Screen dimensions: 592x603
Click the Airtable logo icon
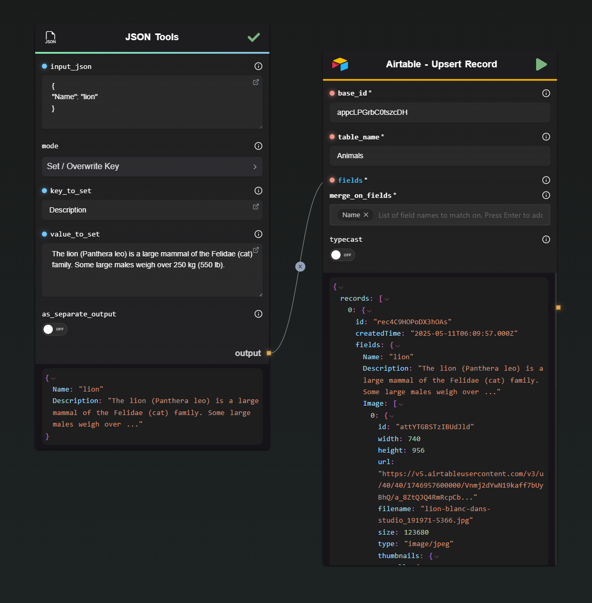point(340,64)
